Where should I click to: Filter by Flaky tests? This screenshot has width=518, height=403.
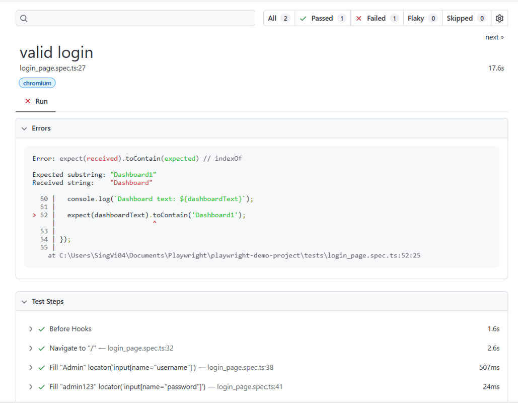[x=422, y=19]
